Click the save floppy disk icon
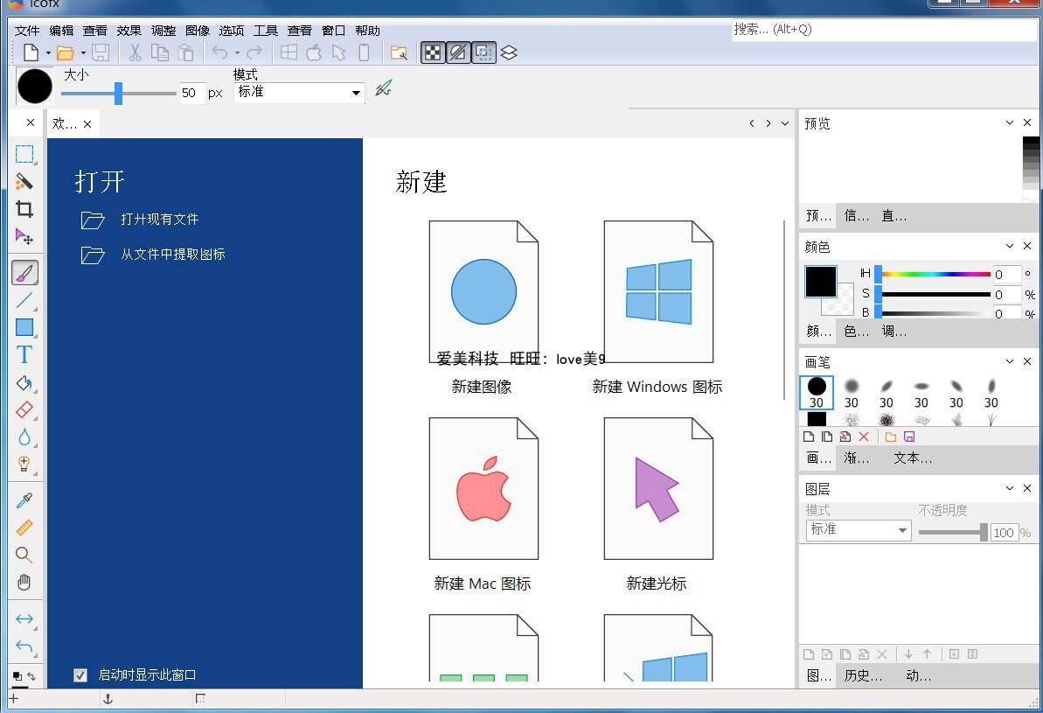Image resolution: width=1043 pixels, height=713 pixels. pos(101,52)
